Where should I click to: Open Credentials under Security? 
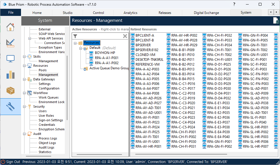47,125
